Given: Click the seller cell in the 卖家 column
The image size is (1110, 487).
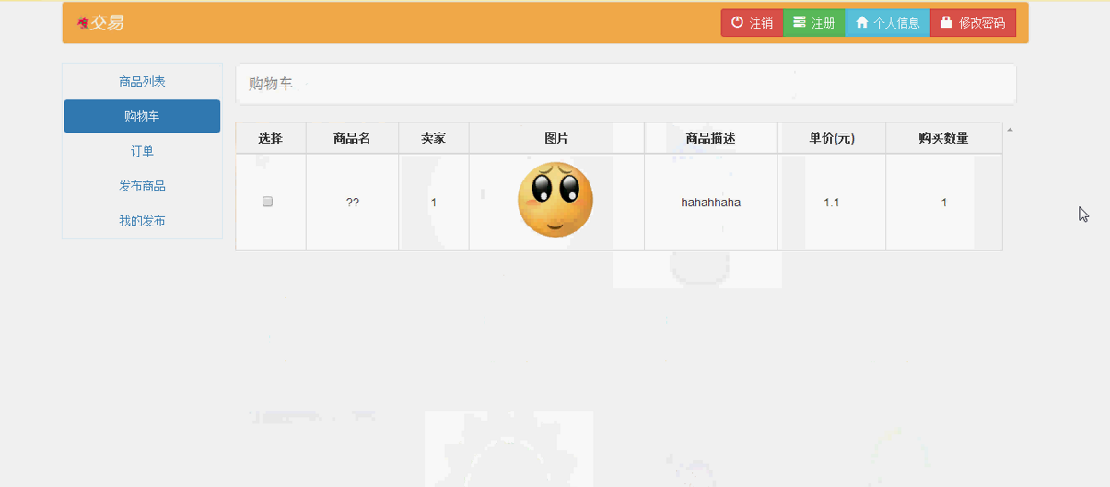Looking at the screenshot, I should coord(434,203).
